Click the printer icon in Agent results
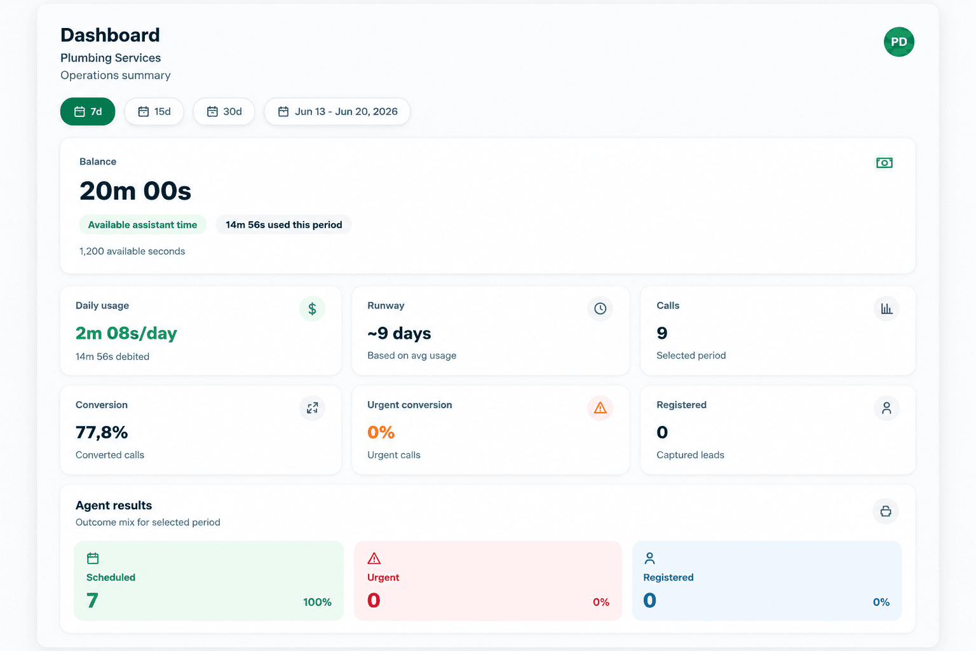 coord(886,511)
